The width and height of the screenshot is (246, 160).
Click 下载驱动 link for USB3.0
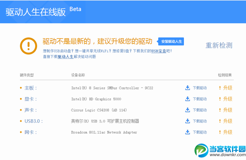pyautogui.click(x=200, y=121)
